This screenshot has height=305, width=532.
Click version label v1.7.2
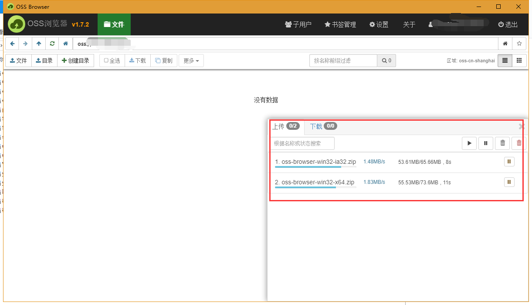[x=81, y=24]
